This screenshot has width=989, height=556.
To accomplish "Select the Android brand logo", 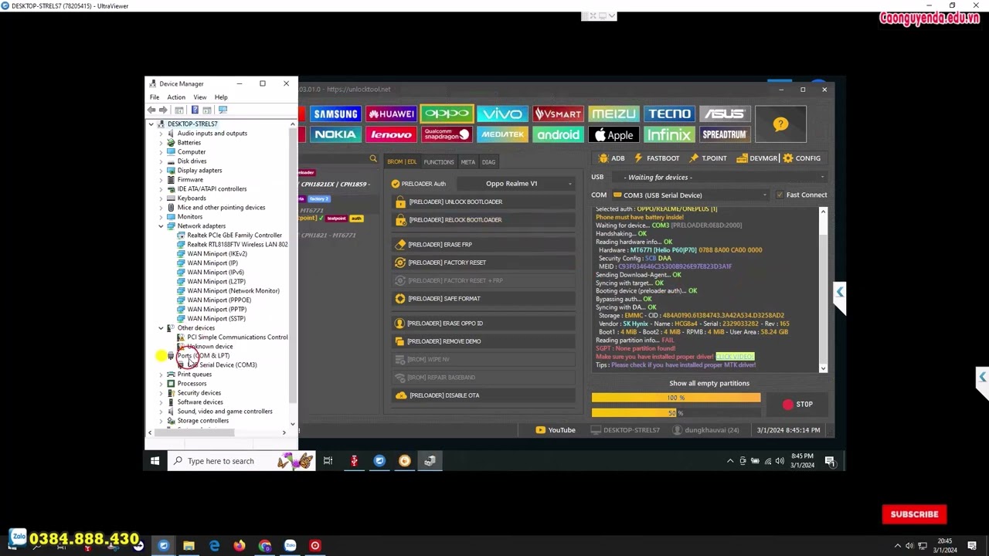I will [x=558, y=134].
